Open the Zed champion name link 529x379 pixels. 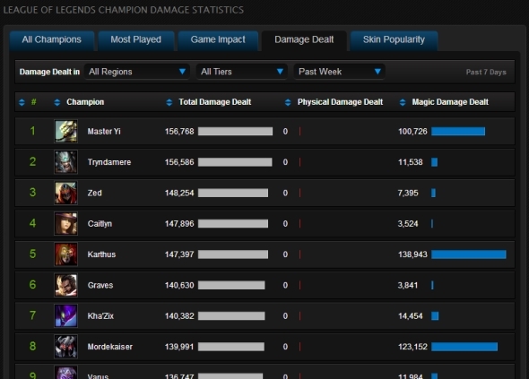pos(94,193)
